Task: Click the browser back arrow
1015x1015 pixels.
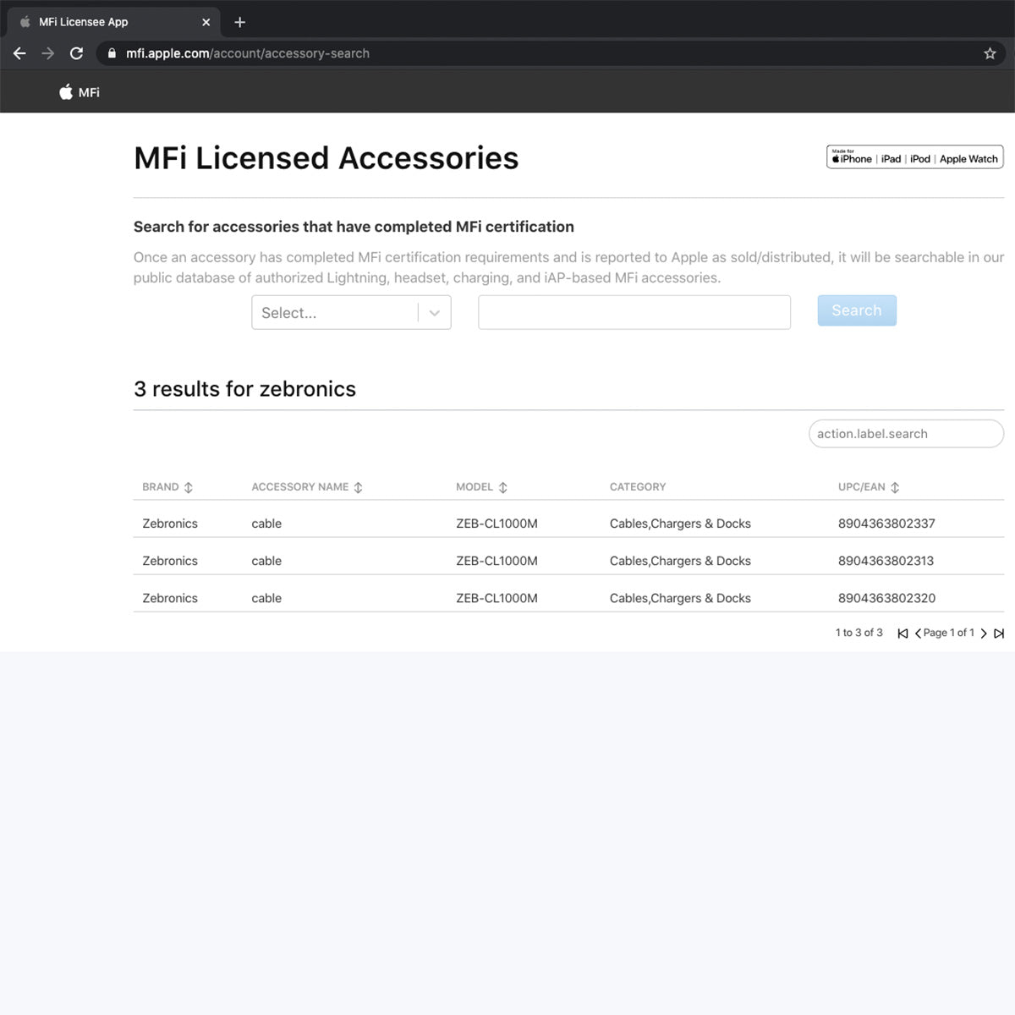Action: 19,53
